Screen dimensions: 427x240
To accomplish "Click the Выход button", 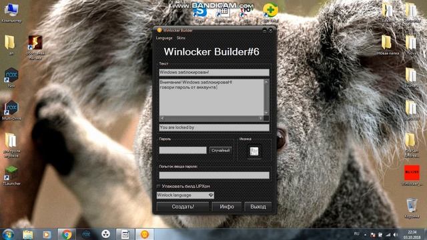I will point(258,207).
